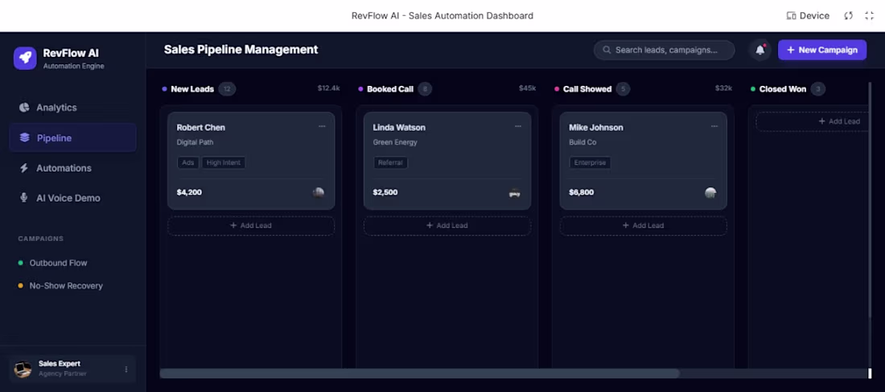The image size is (885, 392).
Task: Click the Call Showed column header
Action: tap(587, 89)
